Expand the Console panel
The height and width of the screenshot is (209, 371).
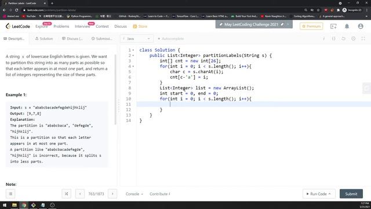[x=134, y=194]
